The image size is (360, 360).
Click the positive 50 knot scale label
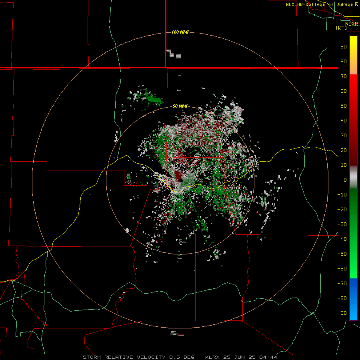point(344,106)
